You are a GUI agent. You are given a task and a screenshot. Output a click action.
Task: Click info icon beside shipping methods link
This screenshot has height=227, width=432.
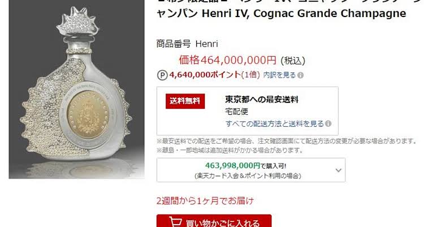coord(328,123)
